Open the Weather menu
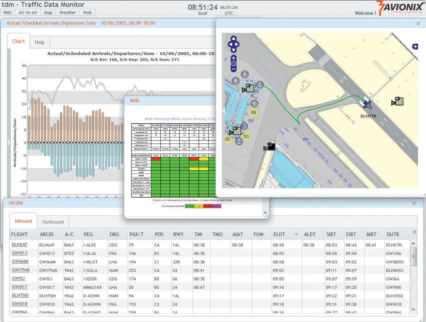The image size is (426, 322). (x=67, y=12)
